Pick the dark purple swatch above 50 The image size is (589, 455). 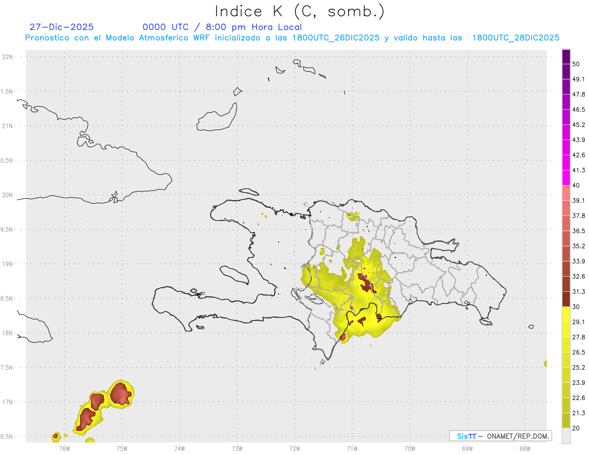click(x=566, y=57)
